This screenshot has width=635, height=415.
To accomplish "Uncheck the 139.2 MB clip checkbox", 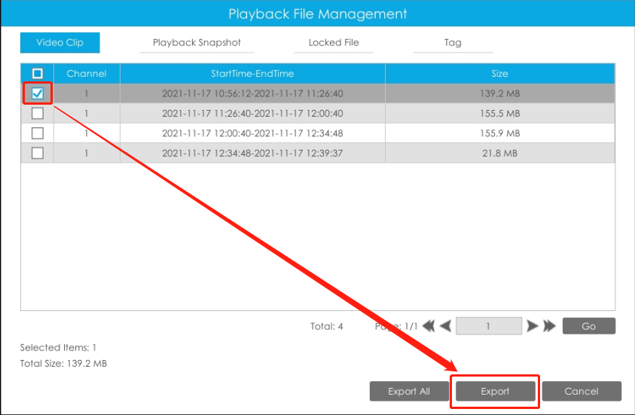I will 37,93.
